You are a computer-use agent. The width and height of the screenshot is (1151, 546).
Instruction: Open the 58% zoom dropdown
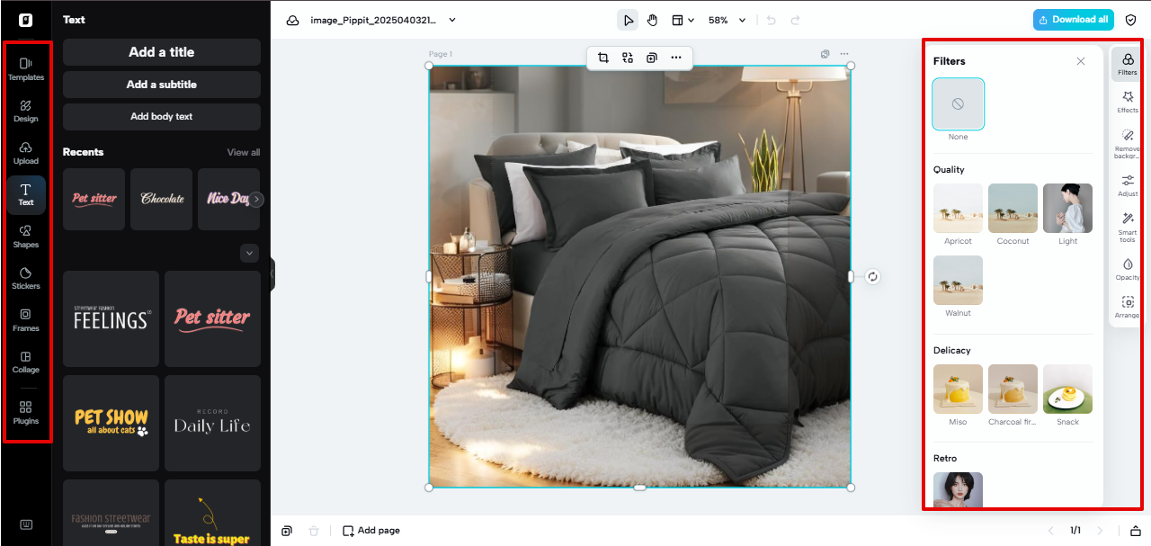[x=727, y=20]
